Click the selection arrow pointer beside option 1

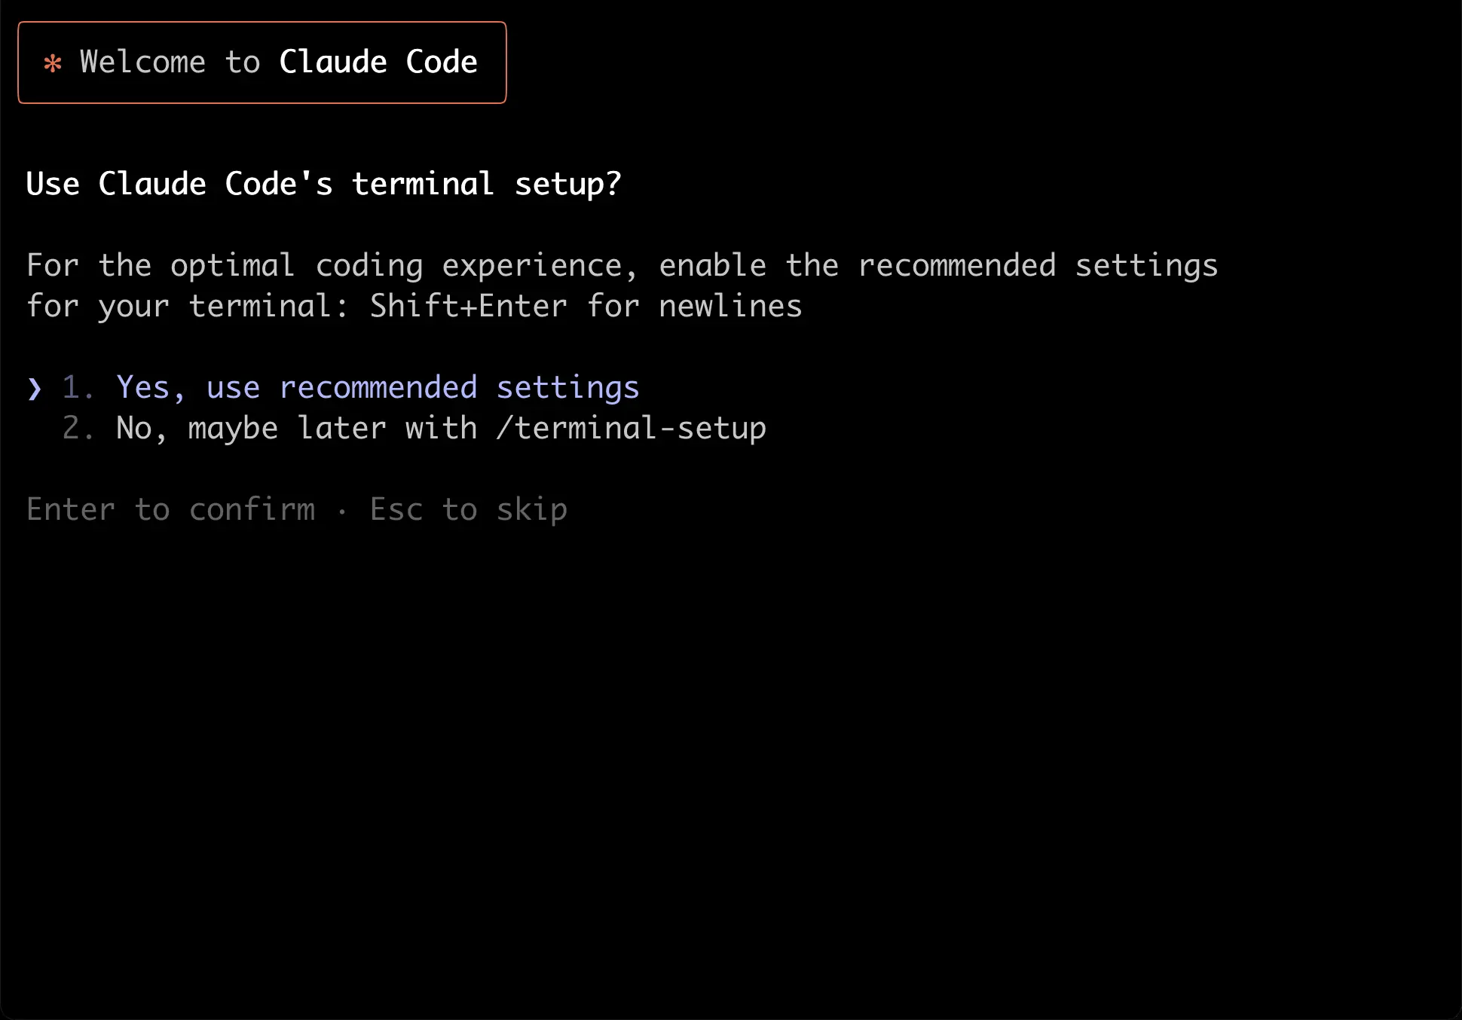[35, 389]
